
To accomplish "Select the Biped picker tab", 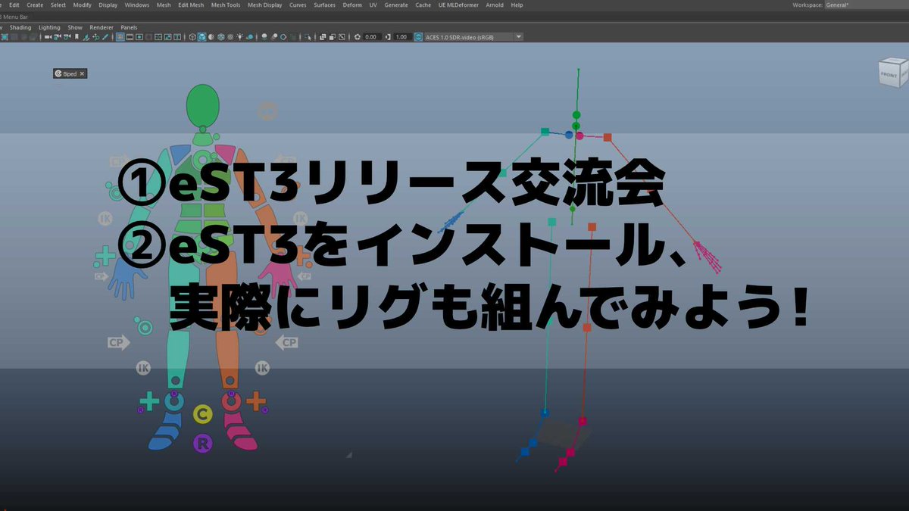I will pyautogui.click(x=69, y=73).
